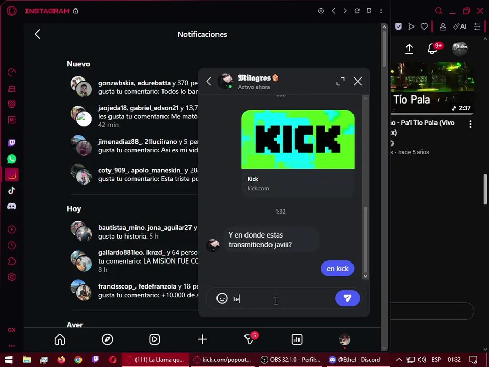Screen dimensions: 489x367
Task: Open the sidebar three-dots setup menu
Action: tap(12, 346)
